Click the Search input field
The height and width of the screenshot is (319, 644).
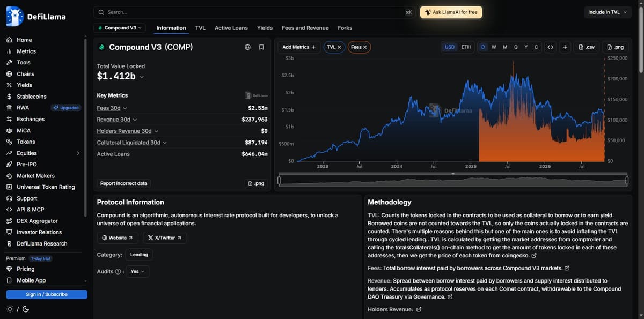tap(254, 12)
